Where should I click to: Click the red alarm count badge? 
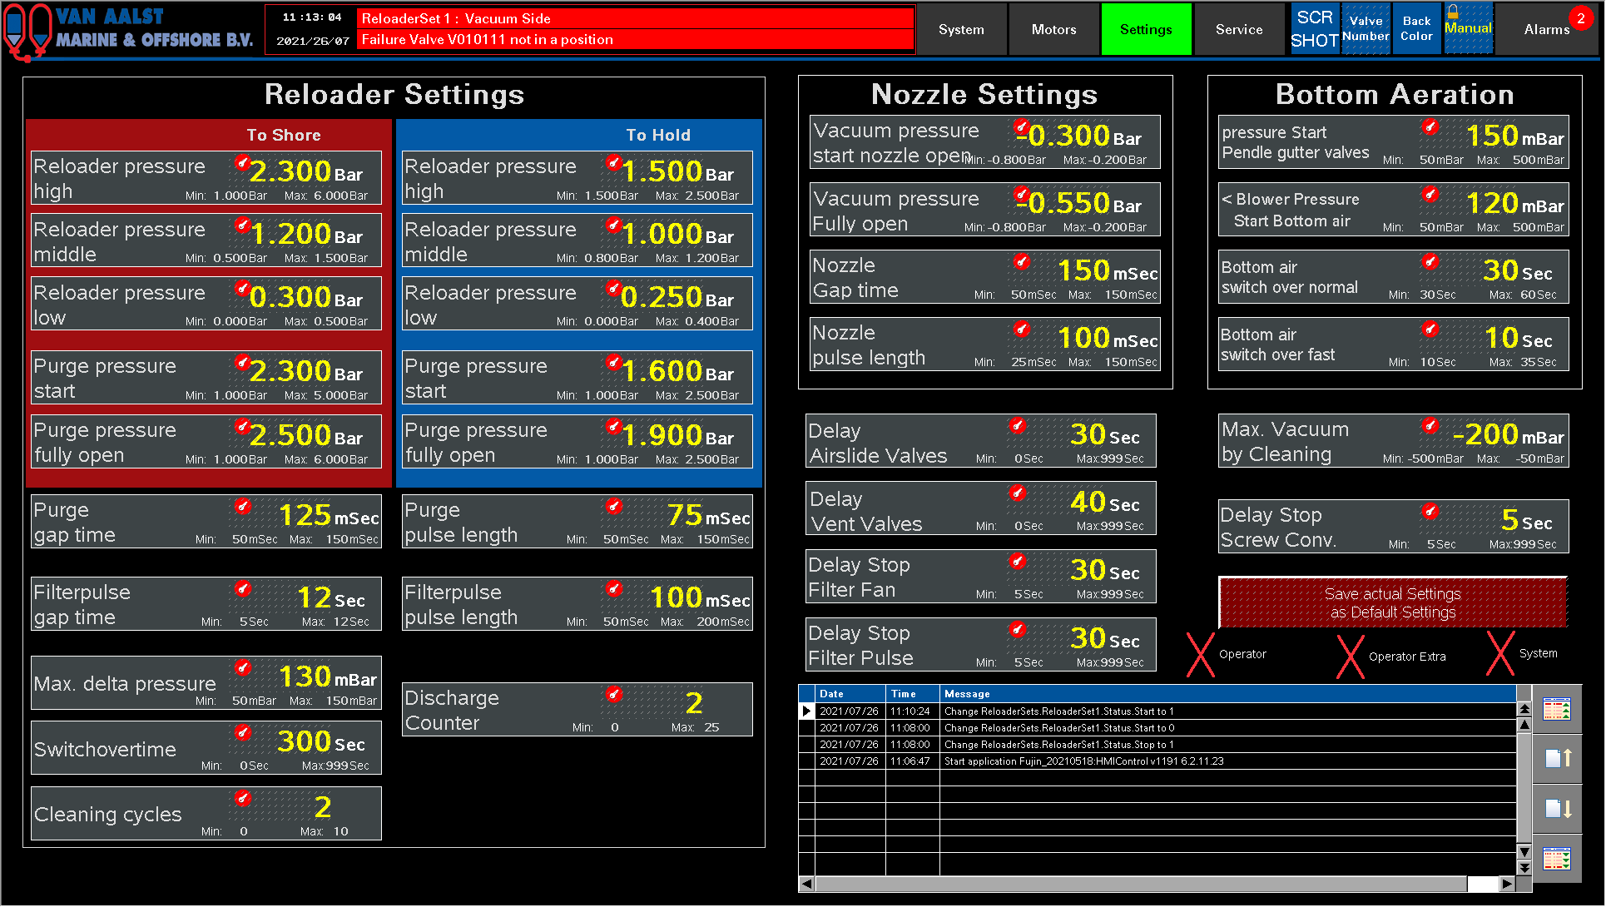pos(1580,17)
